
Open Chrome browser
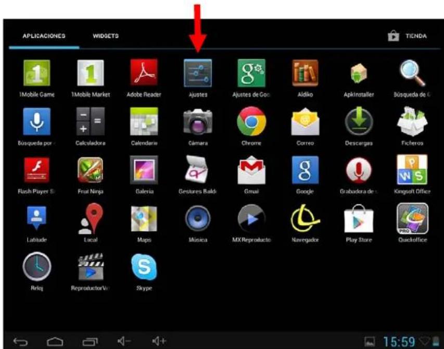[x=251, y=121]
